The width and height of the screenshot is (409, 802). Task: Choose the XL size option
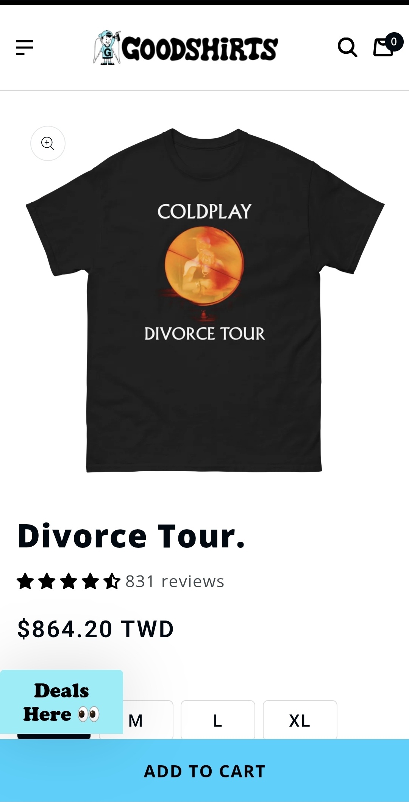point(300,720)
